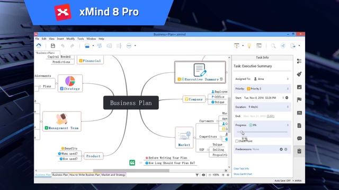The width and height of the screenshot is (339, 190).
Task: Click the Summary bracket icon in toolbar
Action: (119, 46)
